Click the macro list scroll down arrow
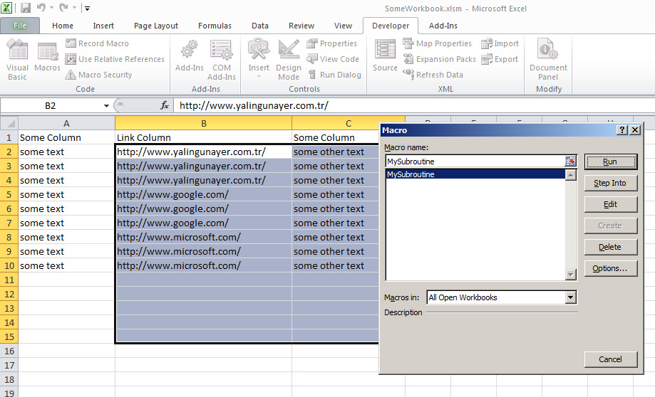The height and width of the screenshot is (397, 655). (x=571, y=275)
